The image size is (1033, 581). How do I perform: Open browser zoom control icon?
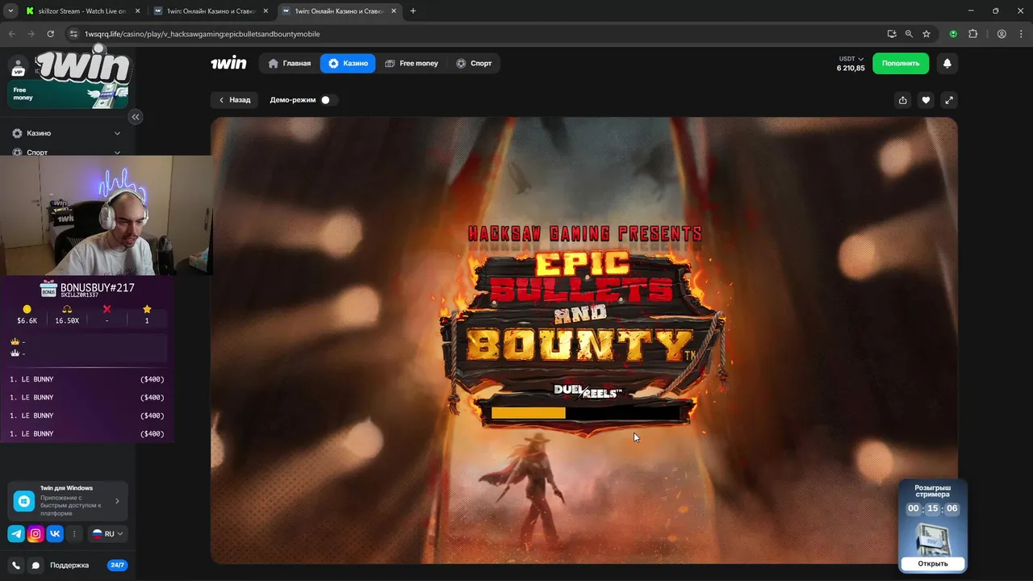[909, 34]
